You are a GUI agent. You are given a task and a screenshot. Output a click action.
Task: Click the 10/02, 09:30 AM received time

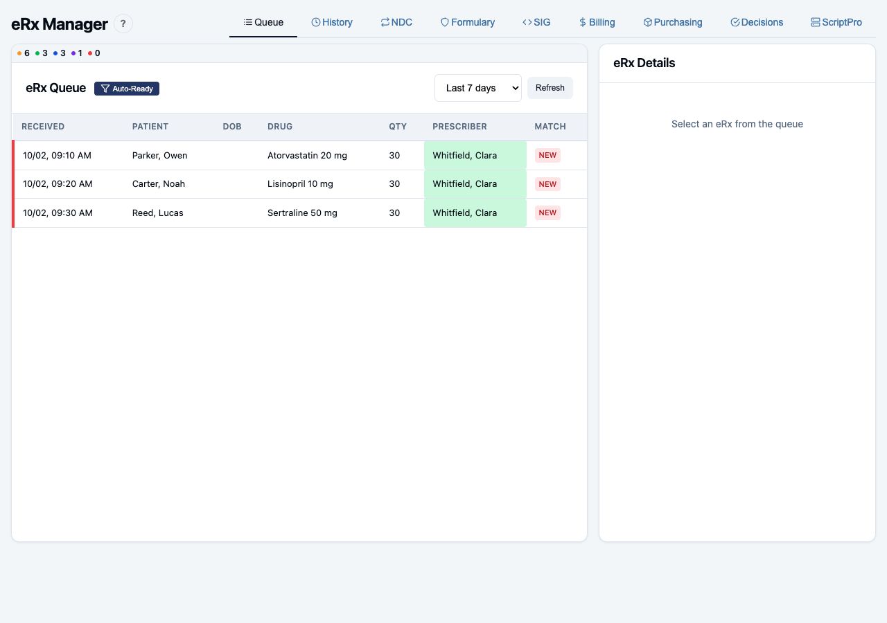click(58, 213)
